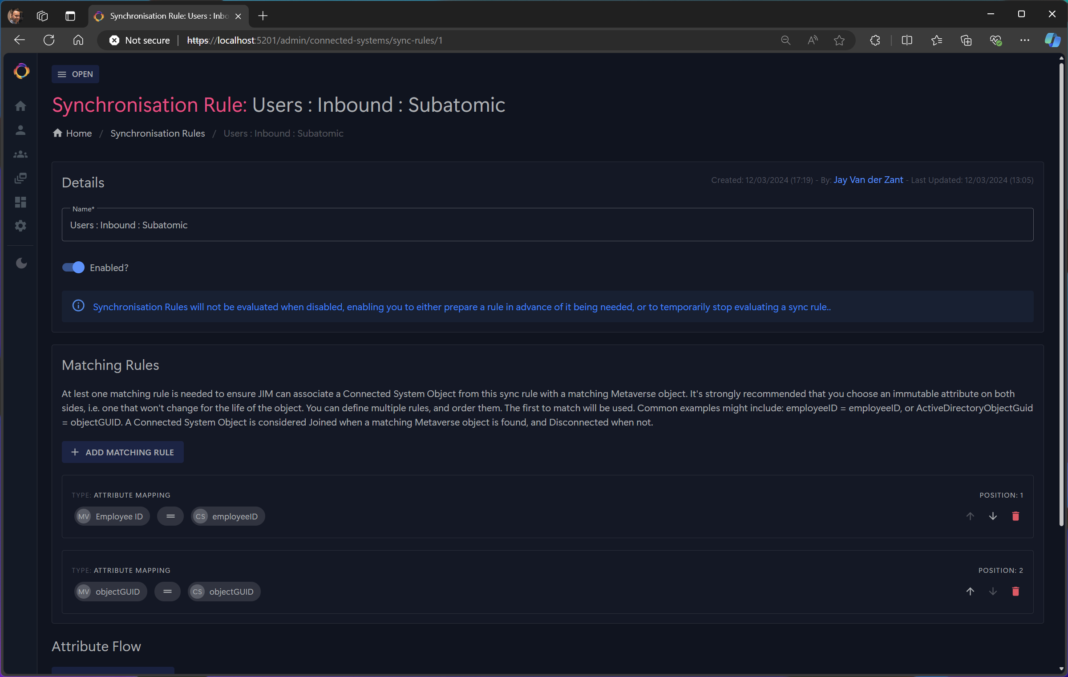Click Home breadcrumb link

(78, 134)
